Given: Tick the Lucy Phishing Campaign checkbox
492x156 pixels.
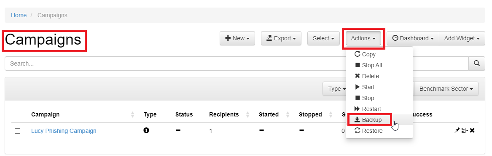Looking at the screenshot, I should point(18,131).
